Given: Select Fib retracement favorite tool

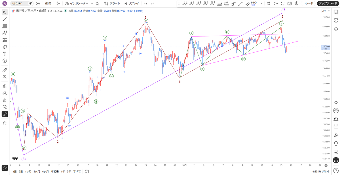Looking at the screenshot, I should tap(220, 3).
